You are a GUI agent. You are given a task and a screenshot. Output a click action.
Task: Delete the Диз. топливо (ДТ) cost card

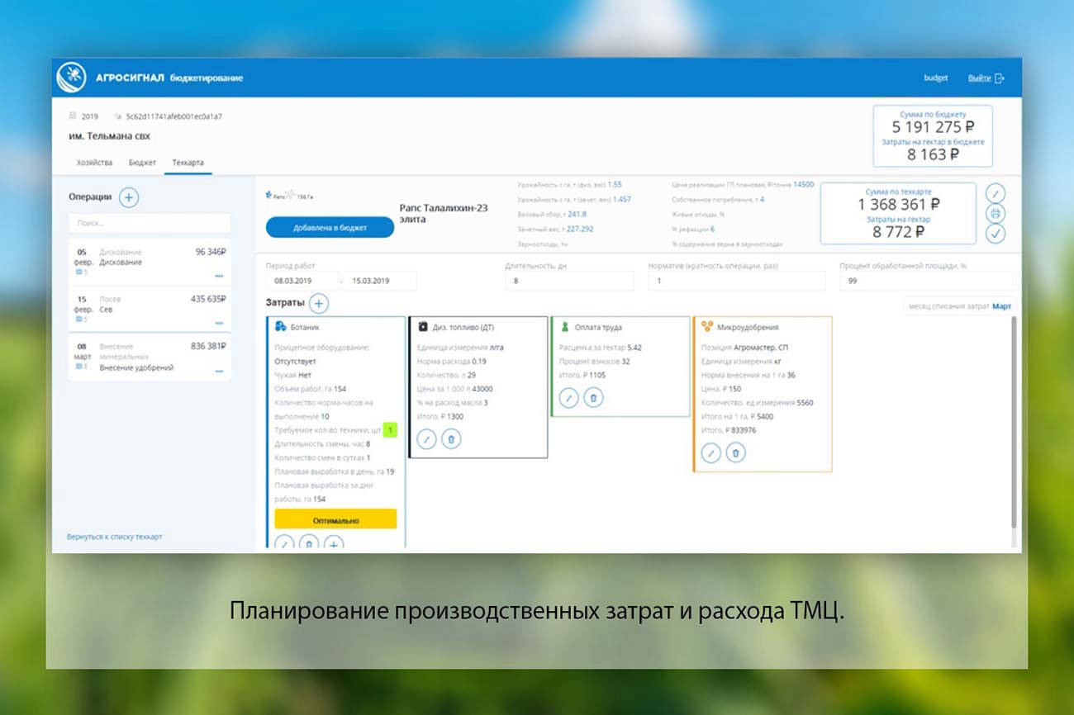[451, 439]
